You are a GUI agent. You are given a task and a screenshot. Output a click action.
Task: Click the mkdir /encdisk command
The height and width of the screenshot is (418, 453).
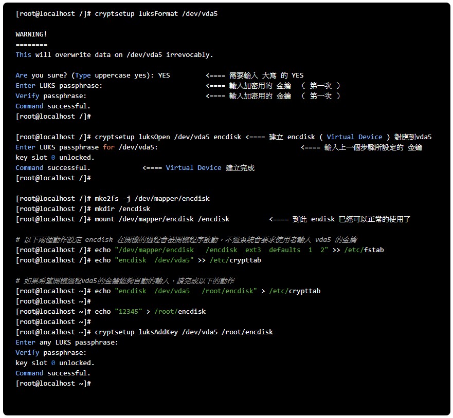[x=122, y=209]
